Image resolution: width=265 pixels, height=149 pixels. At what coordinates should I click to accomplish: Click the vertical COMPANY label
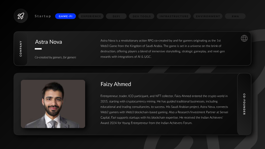pyautogui.click(x=21, y=48)
